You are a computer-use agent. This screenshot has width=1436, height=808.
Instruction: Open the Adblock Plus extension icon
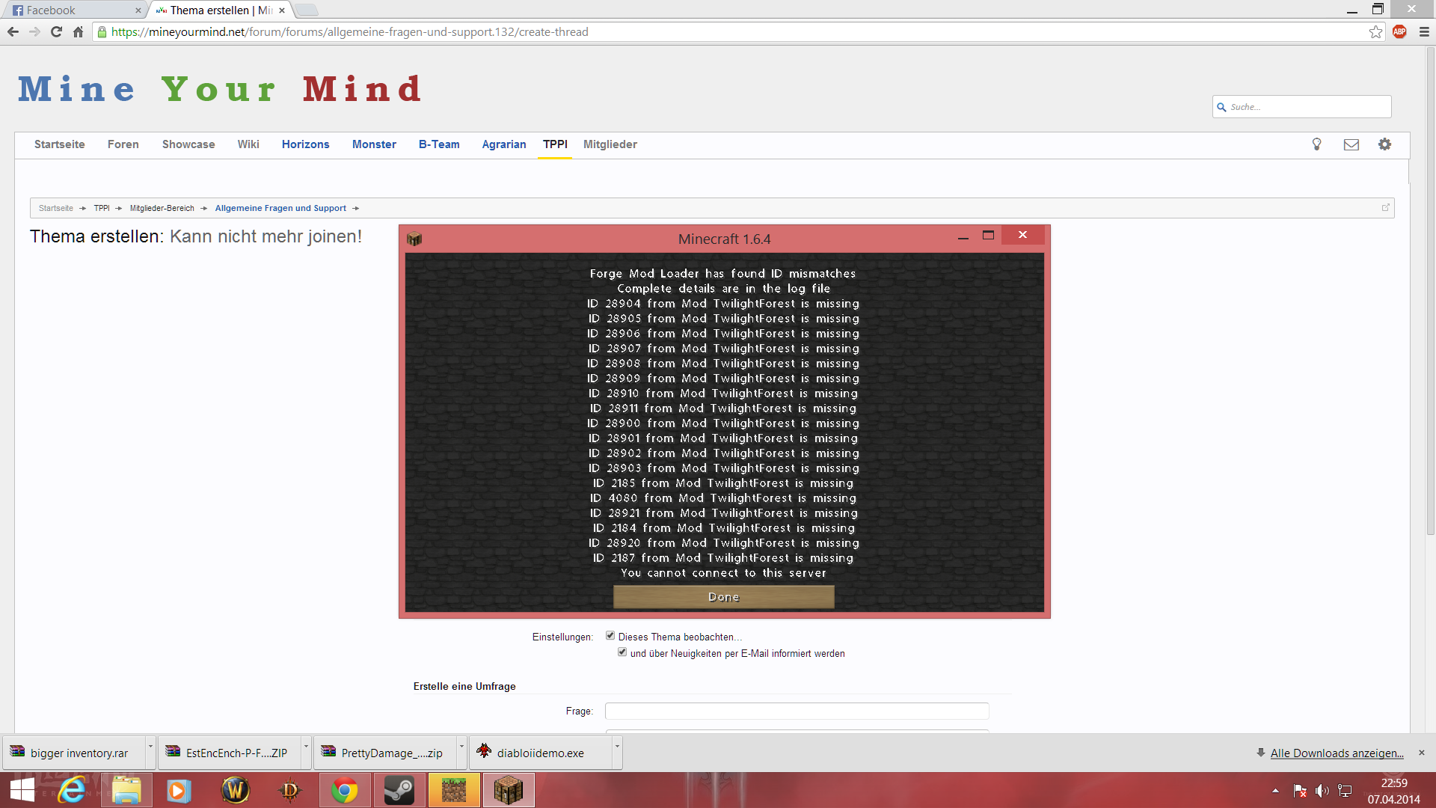point(1399,31)
